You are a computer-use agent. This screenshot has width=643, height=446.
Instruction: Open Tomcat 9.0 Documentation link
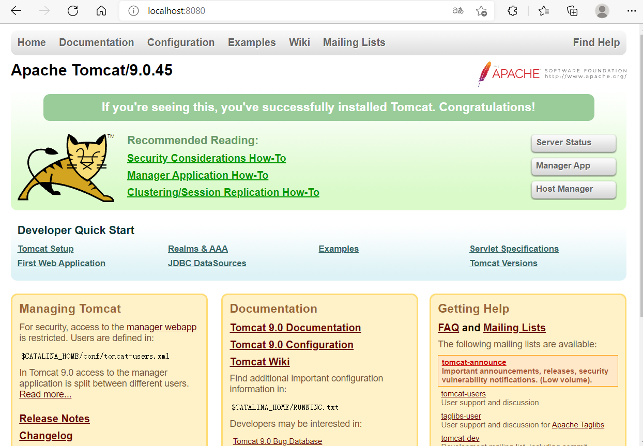(296, 328)
